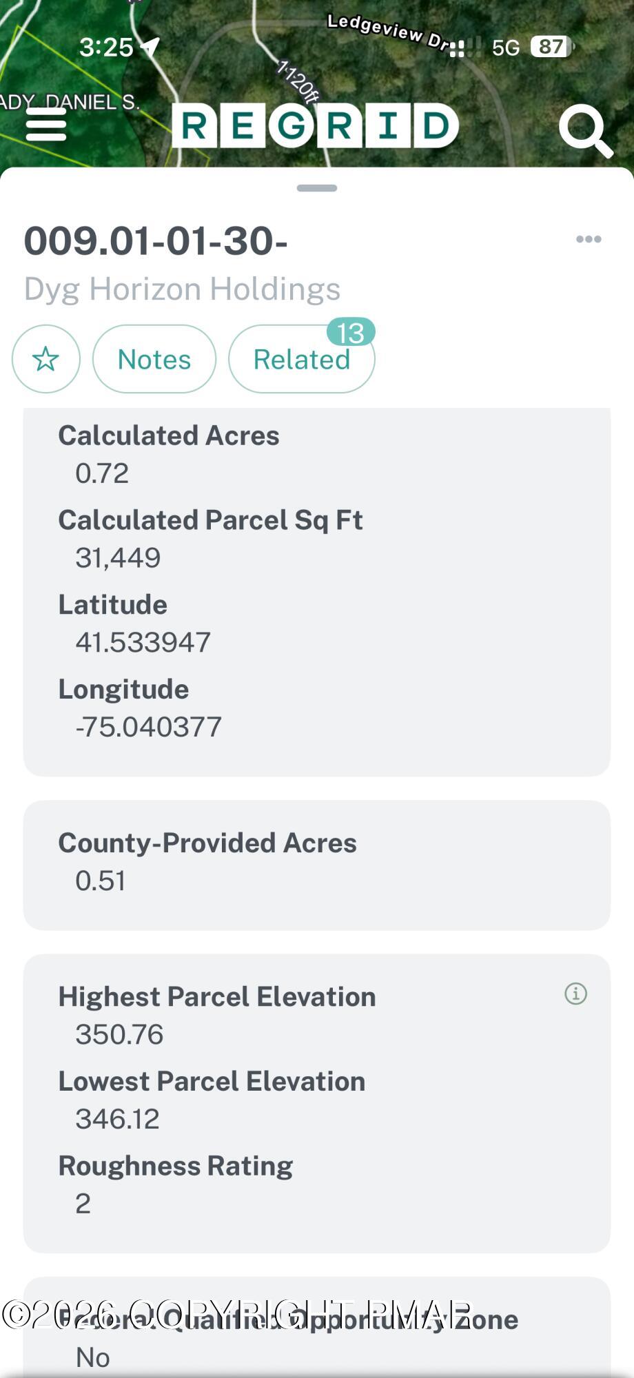Tap the location arrow in status bar
The image size is (634, 1378).
click(x=150, y=46)
